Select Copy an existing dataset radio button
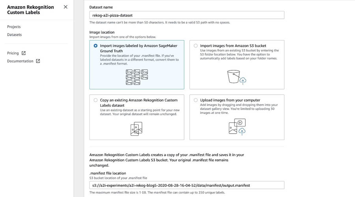Viewport: 355px width, 197px height. 95,100
